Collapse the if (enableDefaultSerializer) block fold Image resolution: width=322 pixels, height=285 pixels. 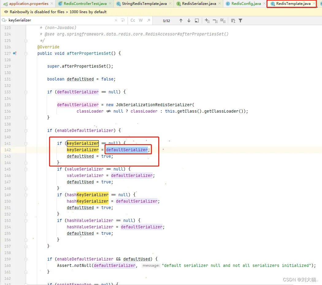[x=26, y=131]
